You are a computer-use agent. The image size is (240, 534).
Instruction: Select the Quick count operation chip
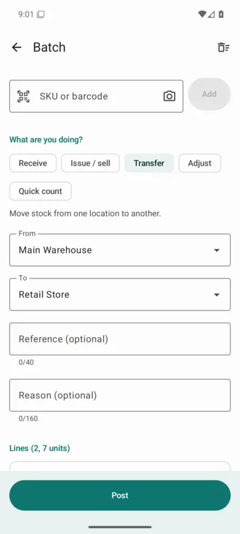41,191
